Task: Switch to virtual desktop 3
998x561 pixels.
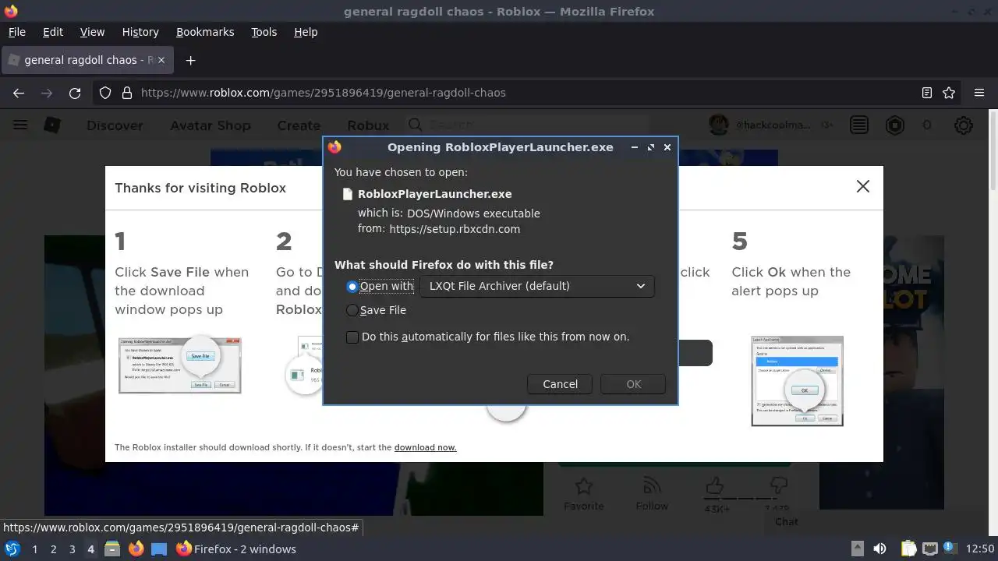Action: [x=72, y=549]
